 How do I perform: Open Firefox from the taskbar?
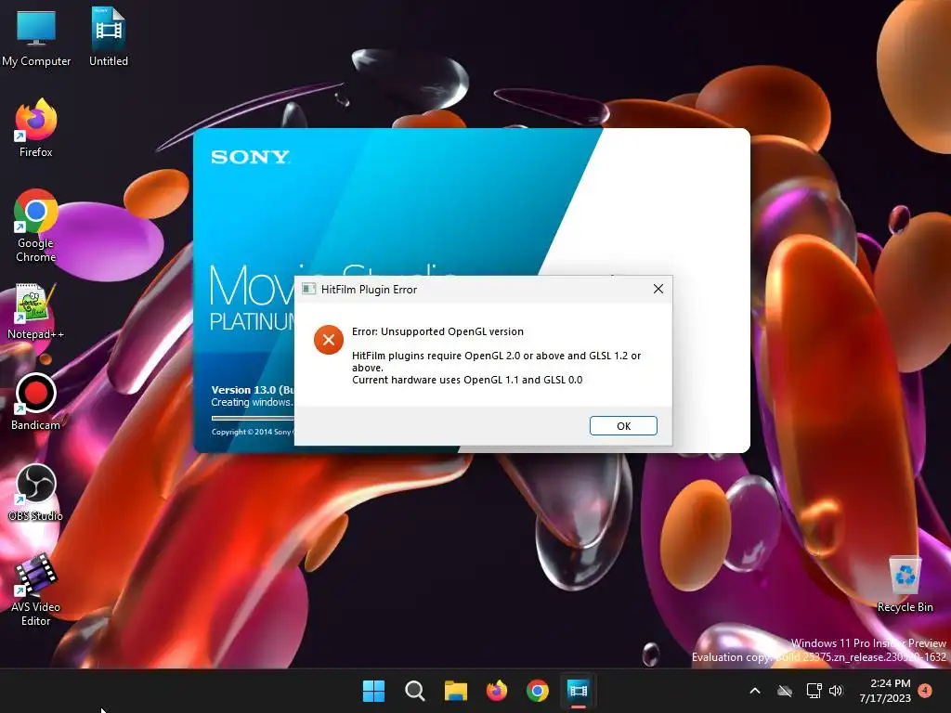(x=497, y=691)
